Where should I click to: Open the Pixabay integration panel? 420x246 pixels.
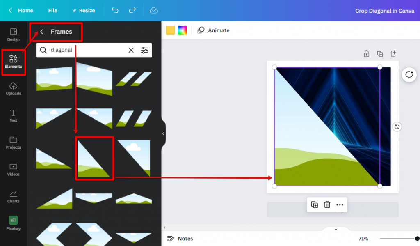(x=14, y=224)
